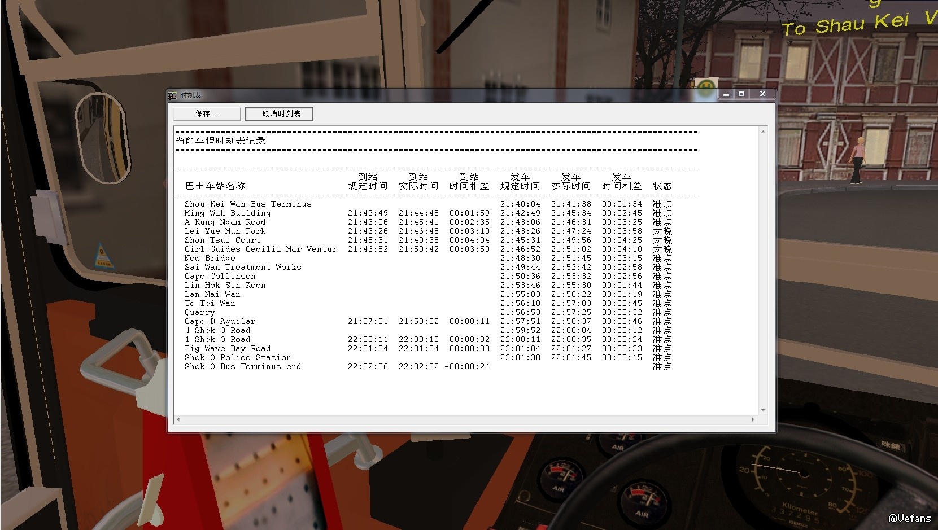This screenshot has width=938, height=530.
Task: Click the actual arrival time 22:02:32
Action: [x=418, y=366]
